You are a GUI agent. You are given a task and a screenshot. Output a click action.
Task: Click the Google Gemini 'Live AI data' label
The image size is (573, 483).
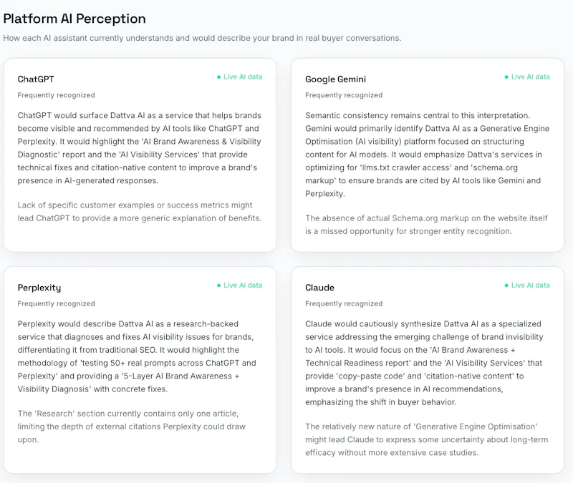(530, 77)
